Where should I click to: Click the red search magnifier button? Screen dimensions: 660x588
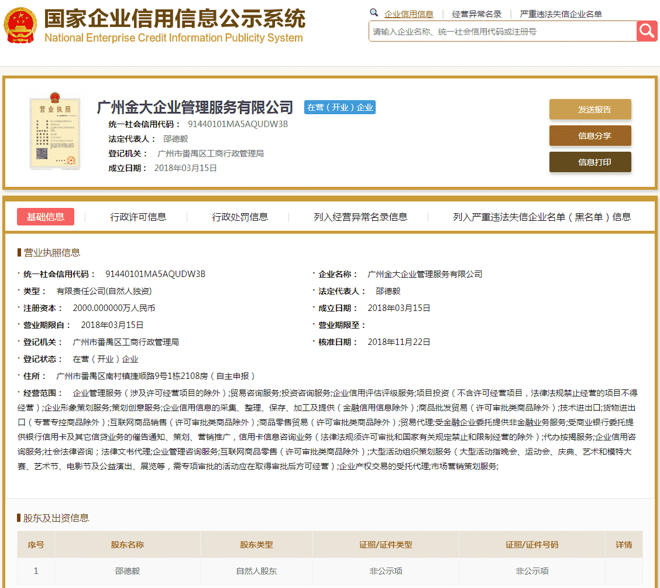click(647, 31)
